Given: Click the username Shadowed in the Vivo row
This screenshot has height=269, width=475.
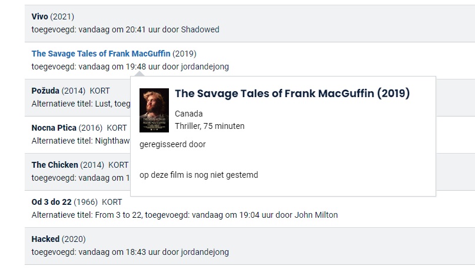Looking at the screenshot, I should point(200,29).
